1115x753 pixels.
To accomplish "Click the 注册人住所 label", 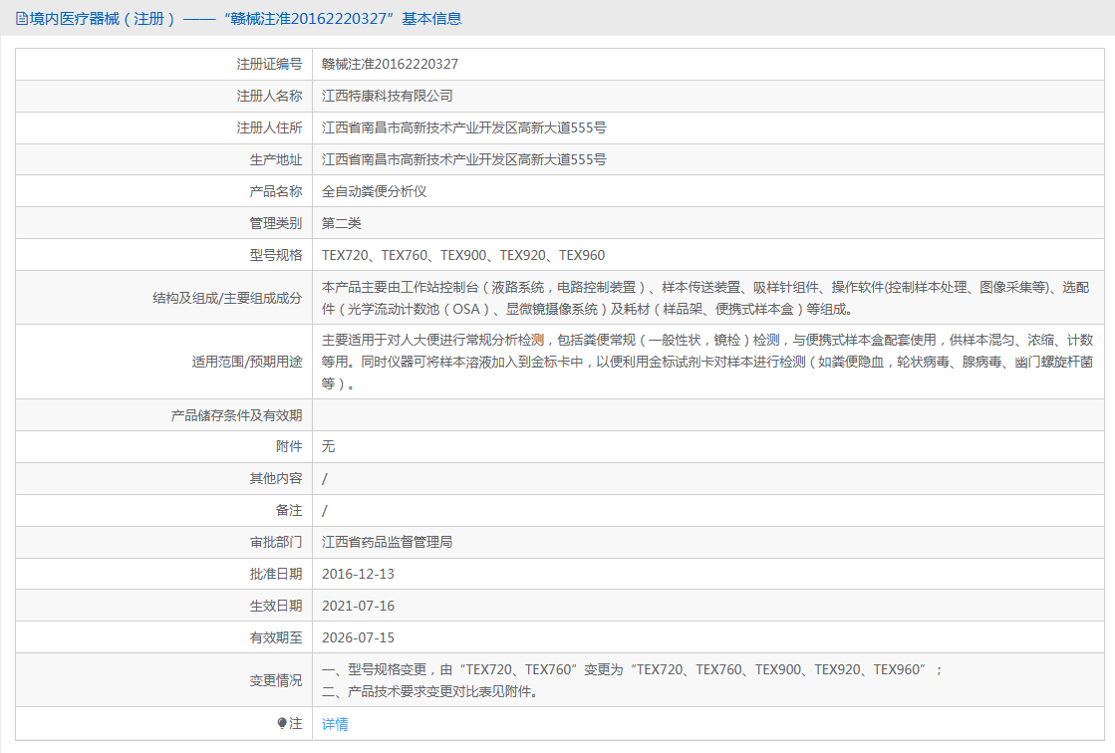I will [269, 127].
